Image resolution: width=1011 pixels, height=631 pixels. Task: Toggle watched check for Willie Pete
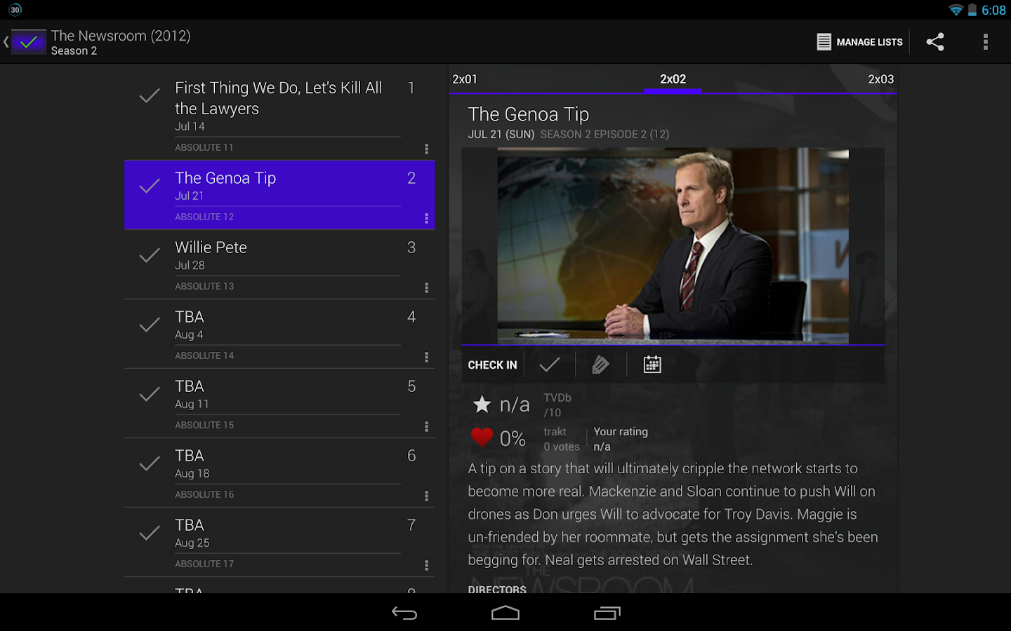tap(150, 256)
